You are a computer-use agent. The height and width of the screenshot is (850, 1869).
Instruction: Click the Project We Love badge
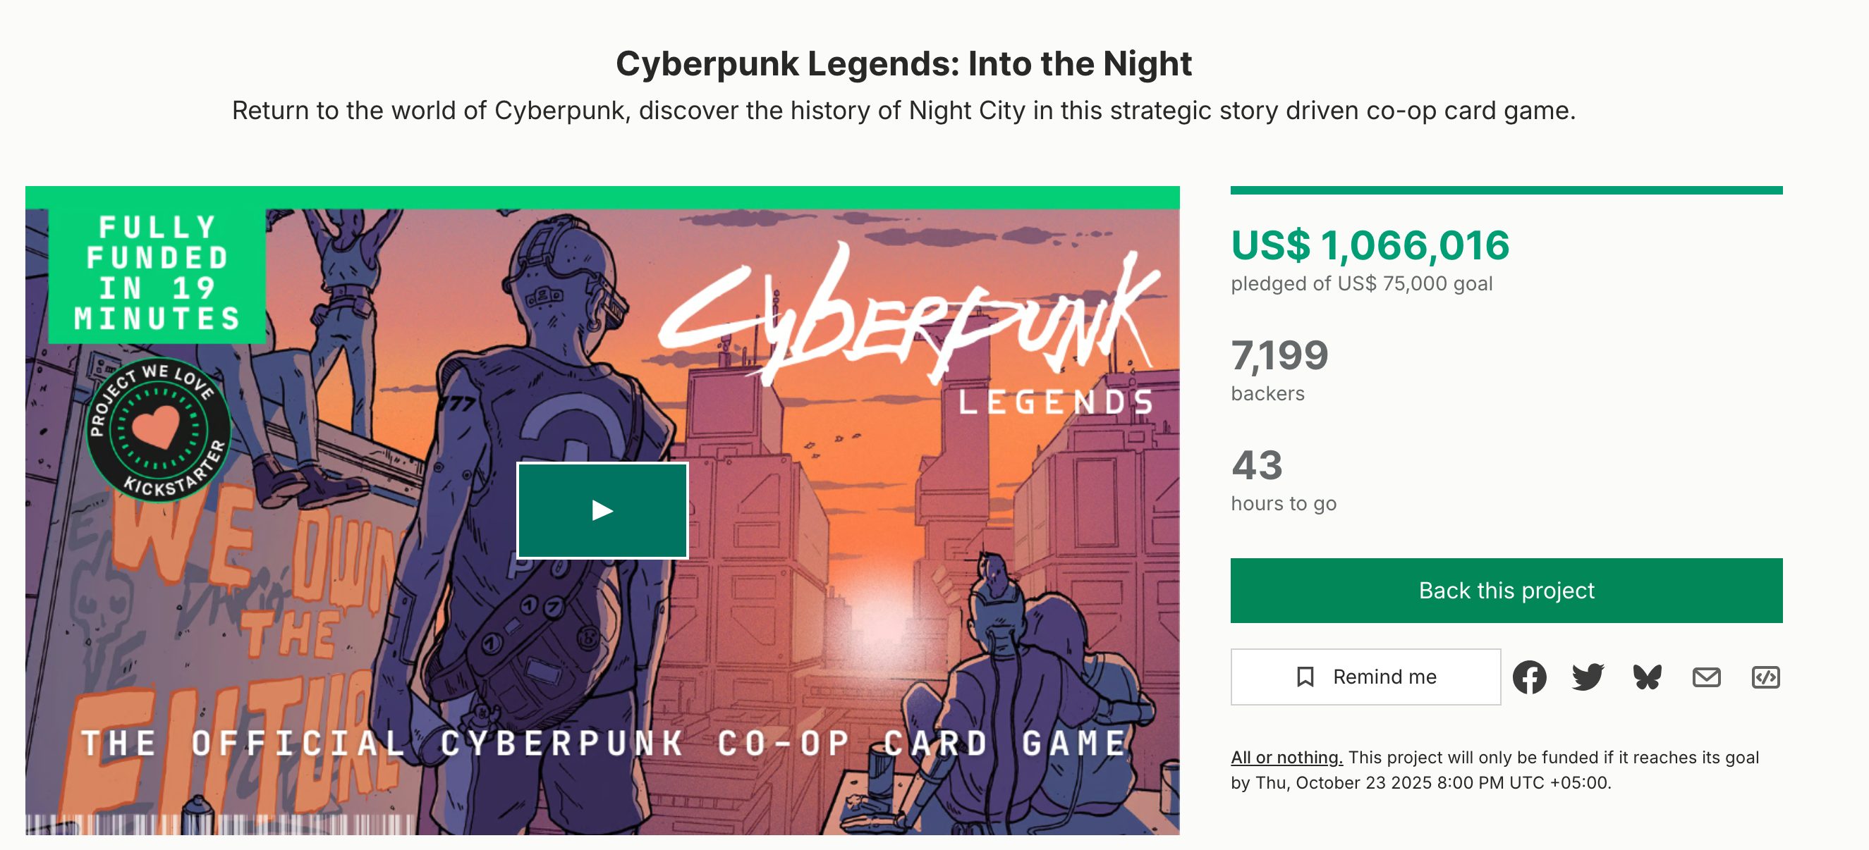pos(158,429)
